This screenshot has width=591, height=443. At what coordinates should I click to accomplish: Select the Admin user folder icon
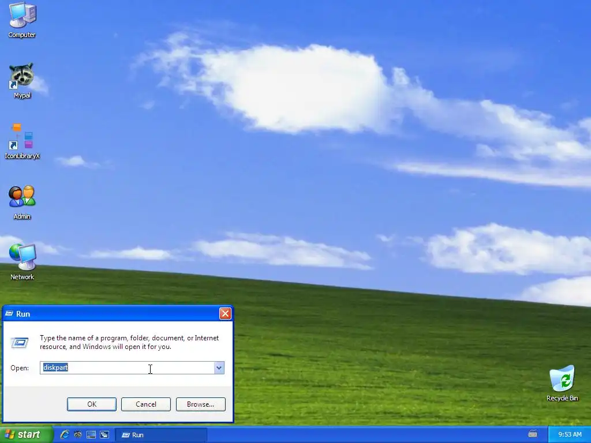[22, 202]
